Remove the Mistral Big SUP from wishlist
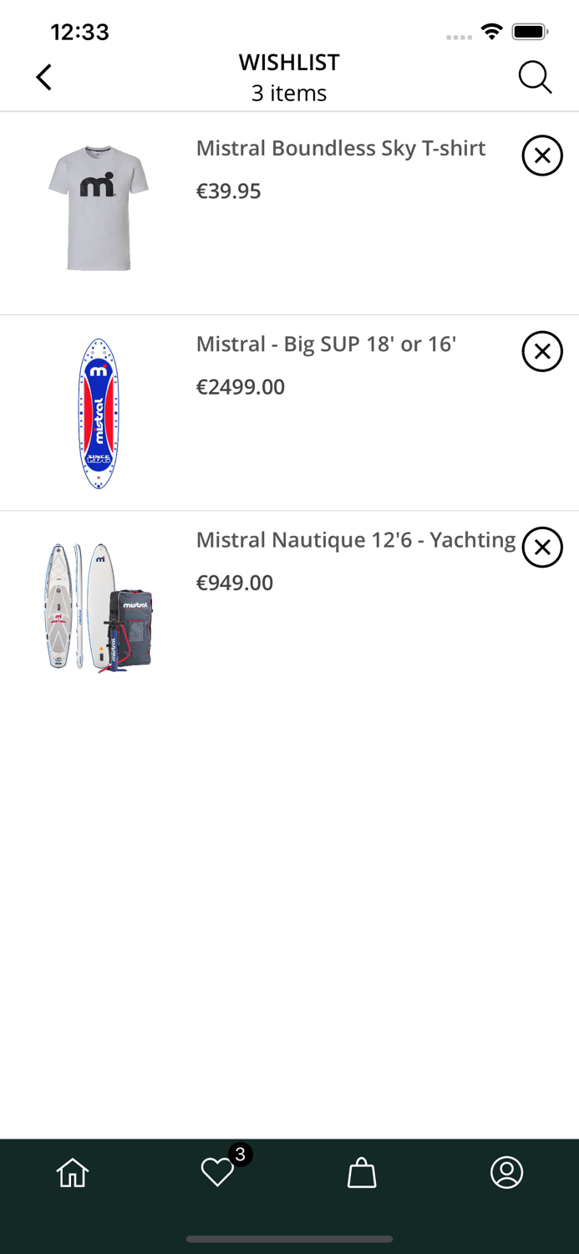579x1254 pixels. pos(543,351)
